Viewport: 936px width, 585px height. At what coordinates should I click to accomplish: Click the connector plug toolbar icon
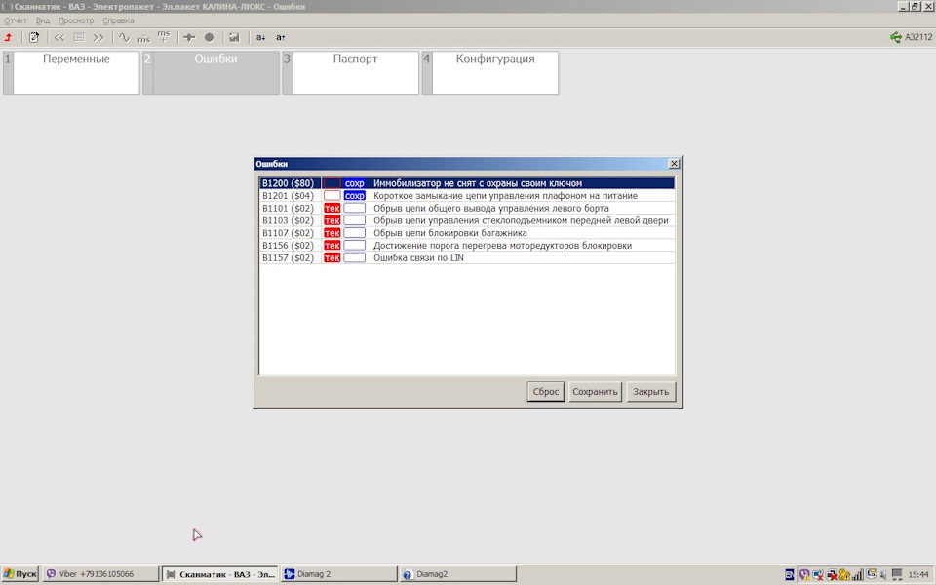(189, 38)
